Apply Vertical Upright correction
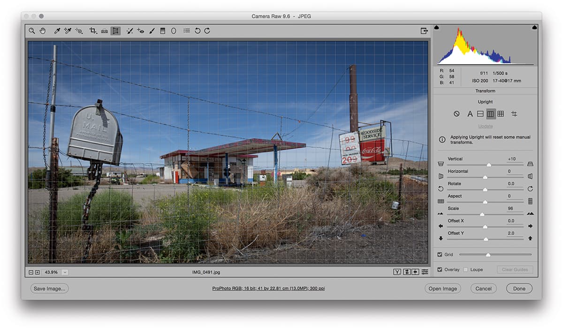The width and height of the screenshot is (563, 330). pos(491,114)
